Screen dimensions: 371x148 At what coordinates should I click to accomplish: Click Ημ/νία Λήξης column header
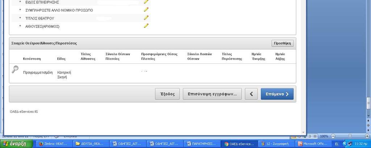pyautogui.click(x=280, y=56)
